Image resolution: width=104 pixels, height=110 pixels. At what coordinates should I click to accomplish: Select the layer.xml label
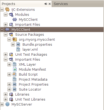click(30, 50)
